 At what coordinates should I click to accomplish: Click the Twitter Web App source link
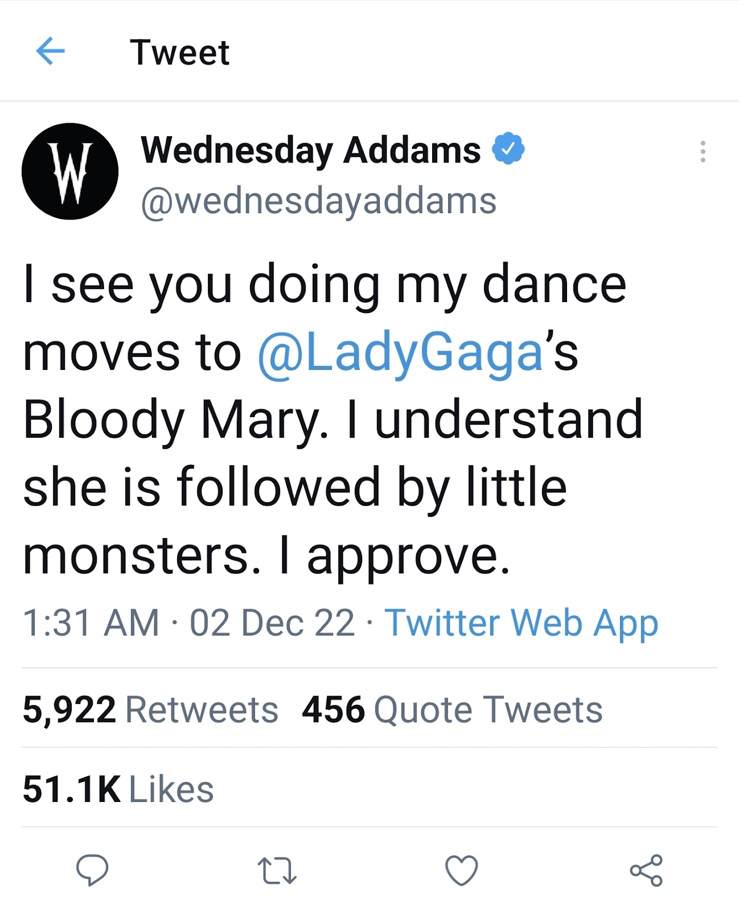point(521,622)
